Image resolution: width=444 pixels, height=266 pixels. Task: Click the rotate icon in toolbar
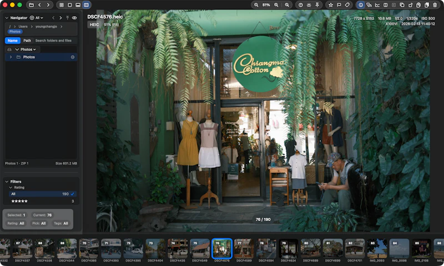pos(410,5)
